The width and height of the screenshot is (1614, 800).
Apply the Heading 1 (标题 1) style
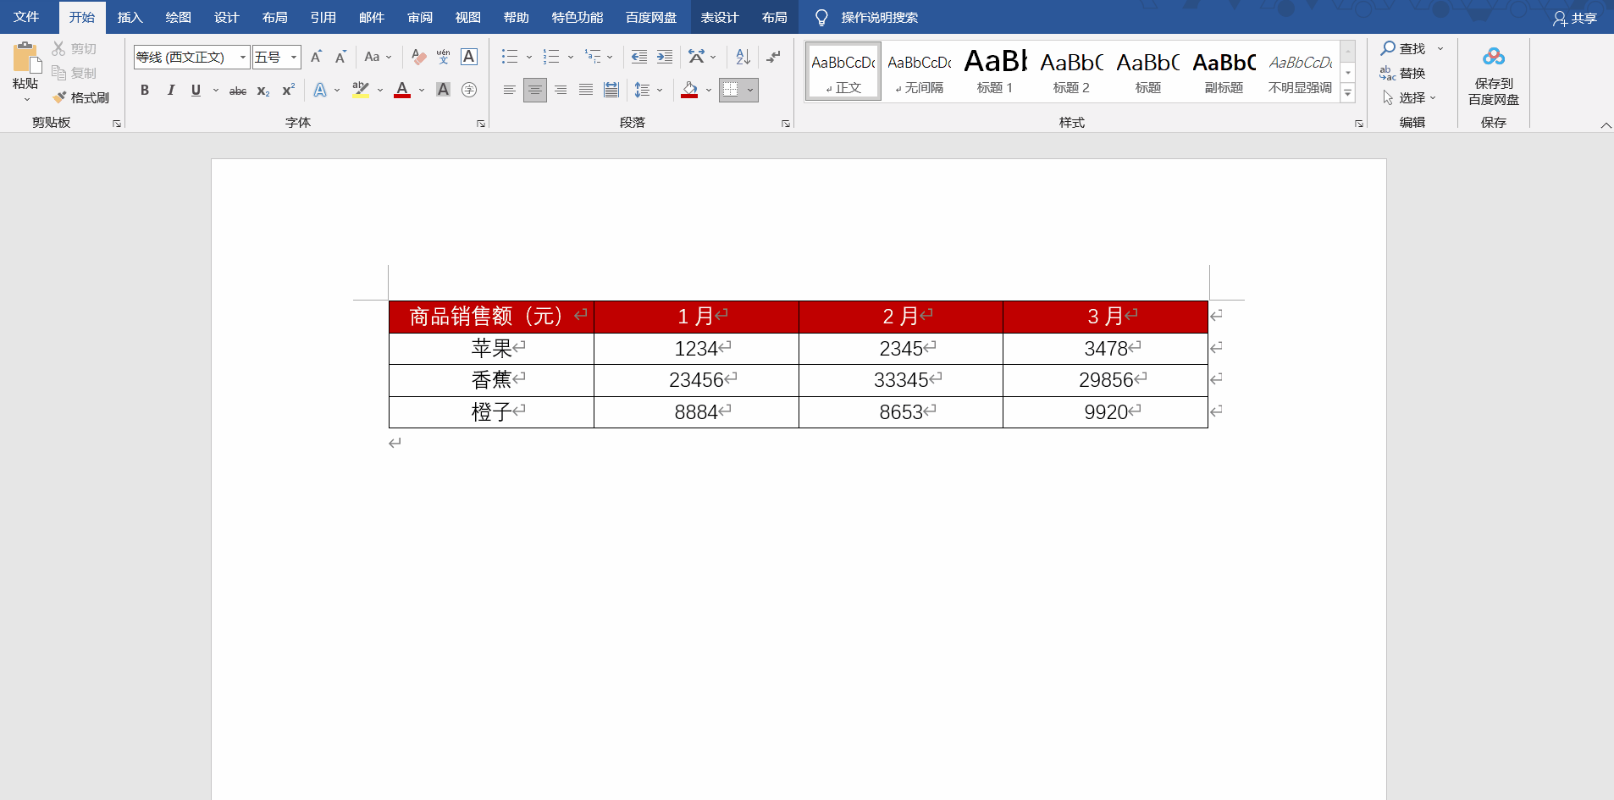point(995,71)
